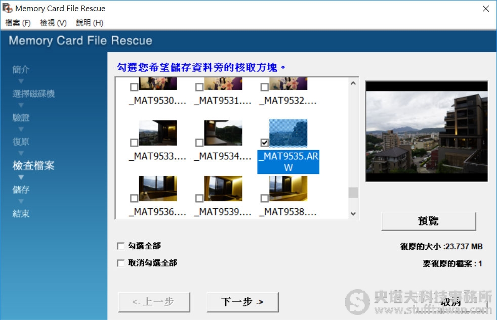Screen dimensions: 497x320
Task: Click the 預覽 preview button
Action: tap(429, 221)
